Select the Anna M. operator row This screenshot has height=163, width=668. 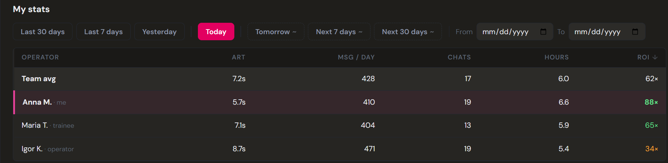339,102
